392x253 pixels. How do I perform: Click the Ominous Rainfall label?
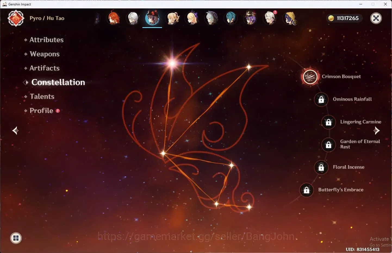click(x=352, y=99)
